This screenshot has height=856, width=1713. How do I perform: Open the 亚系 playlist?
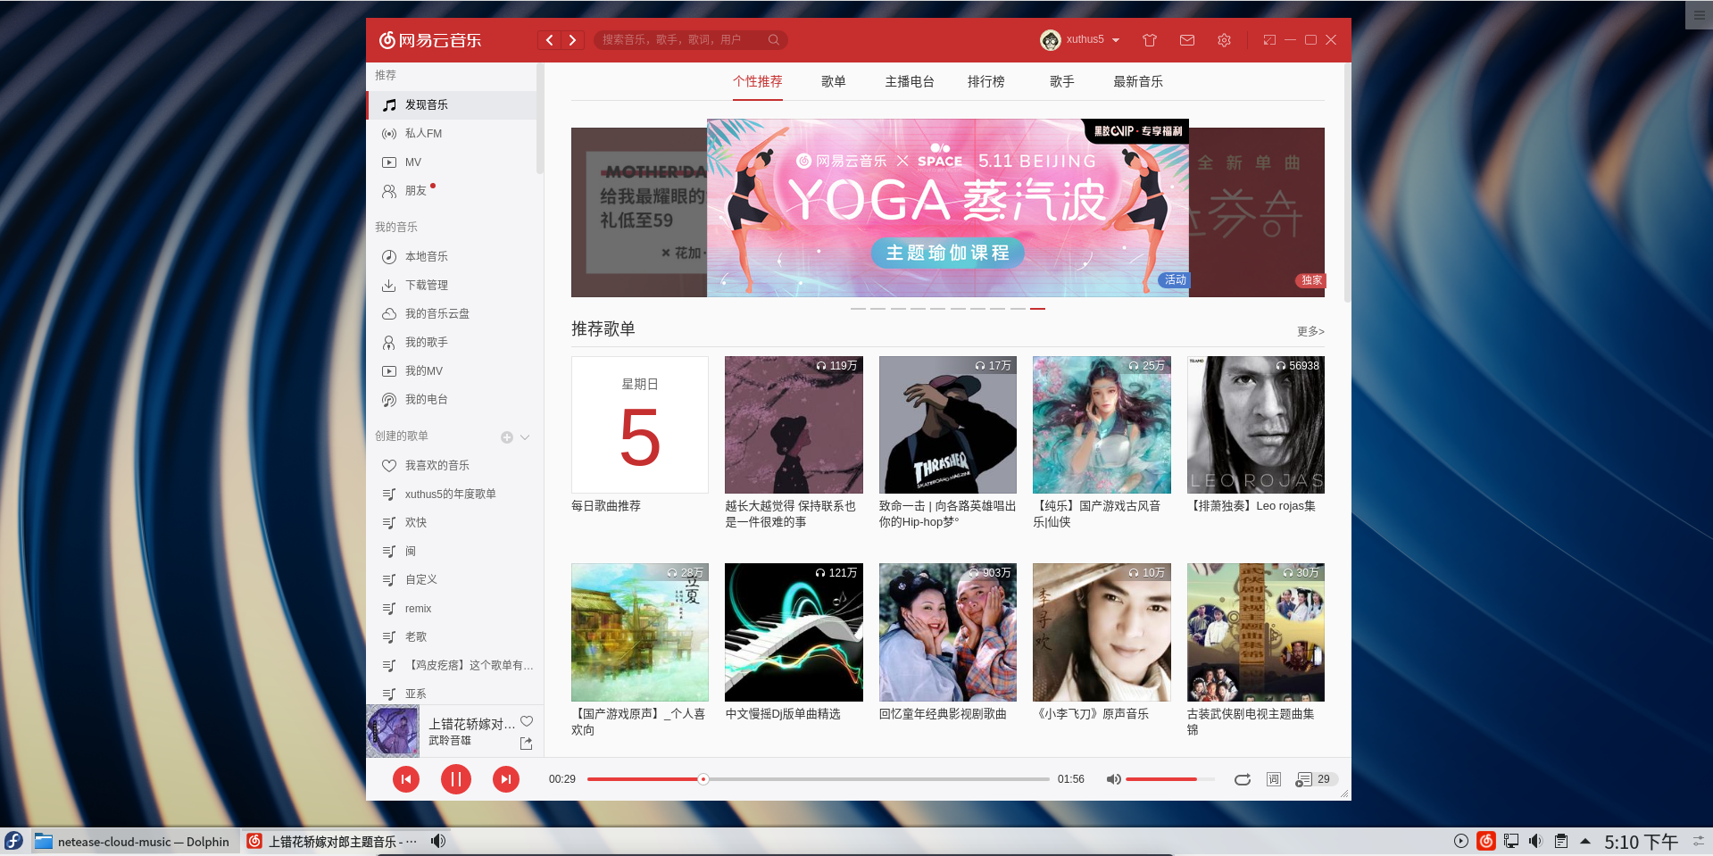(x=452, y=694)
